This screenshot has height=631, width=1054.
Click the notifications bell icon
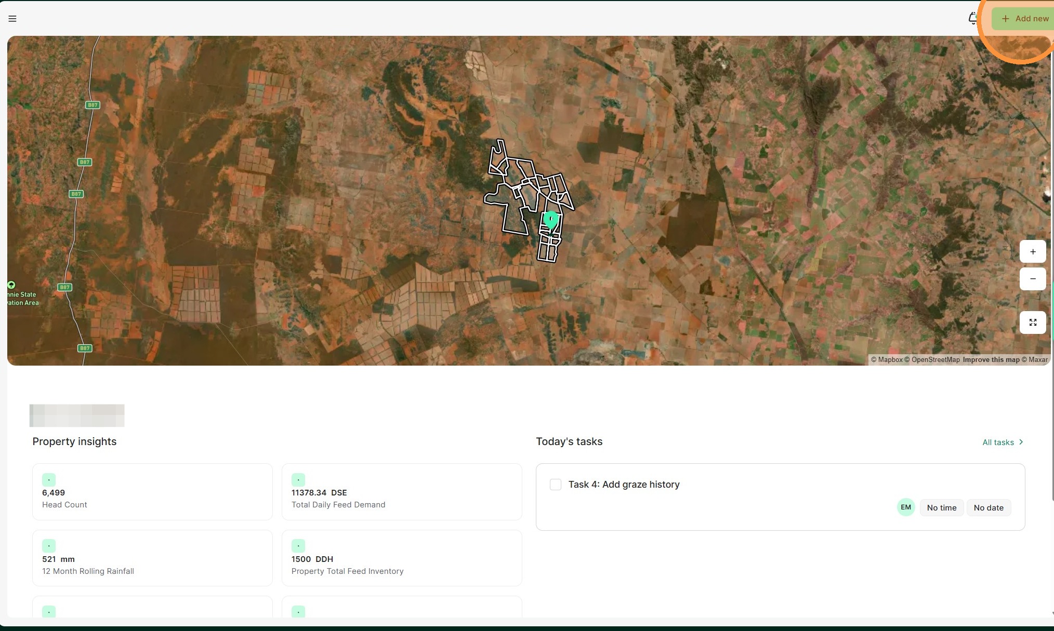coord(973,19)
